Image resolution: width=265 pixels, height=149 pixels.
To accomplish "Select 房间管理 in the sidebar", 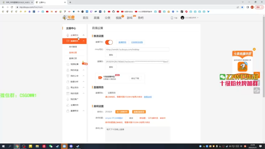I will pos(73,47).
